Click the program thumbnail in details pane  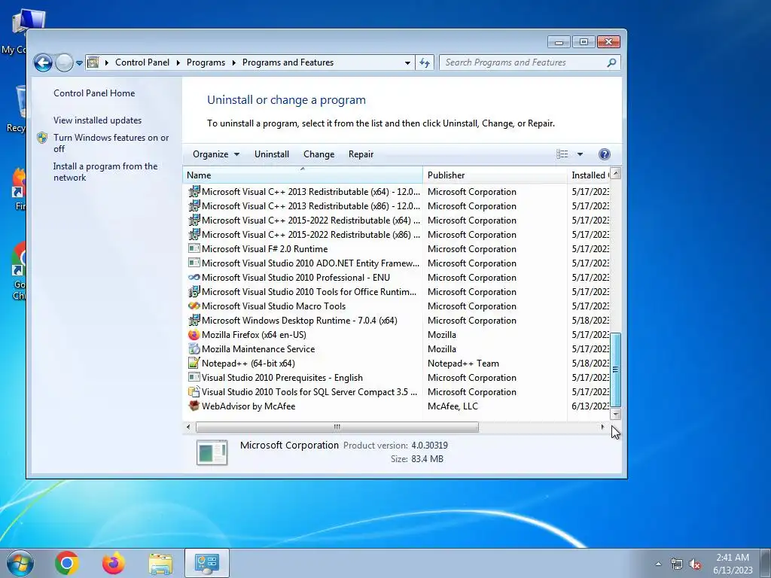[212, 452]
